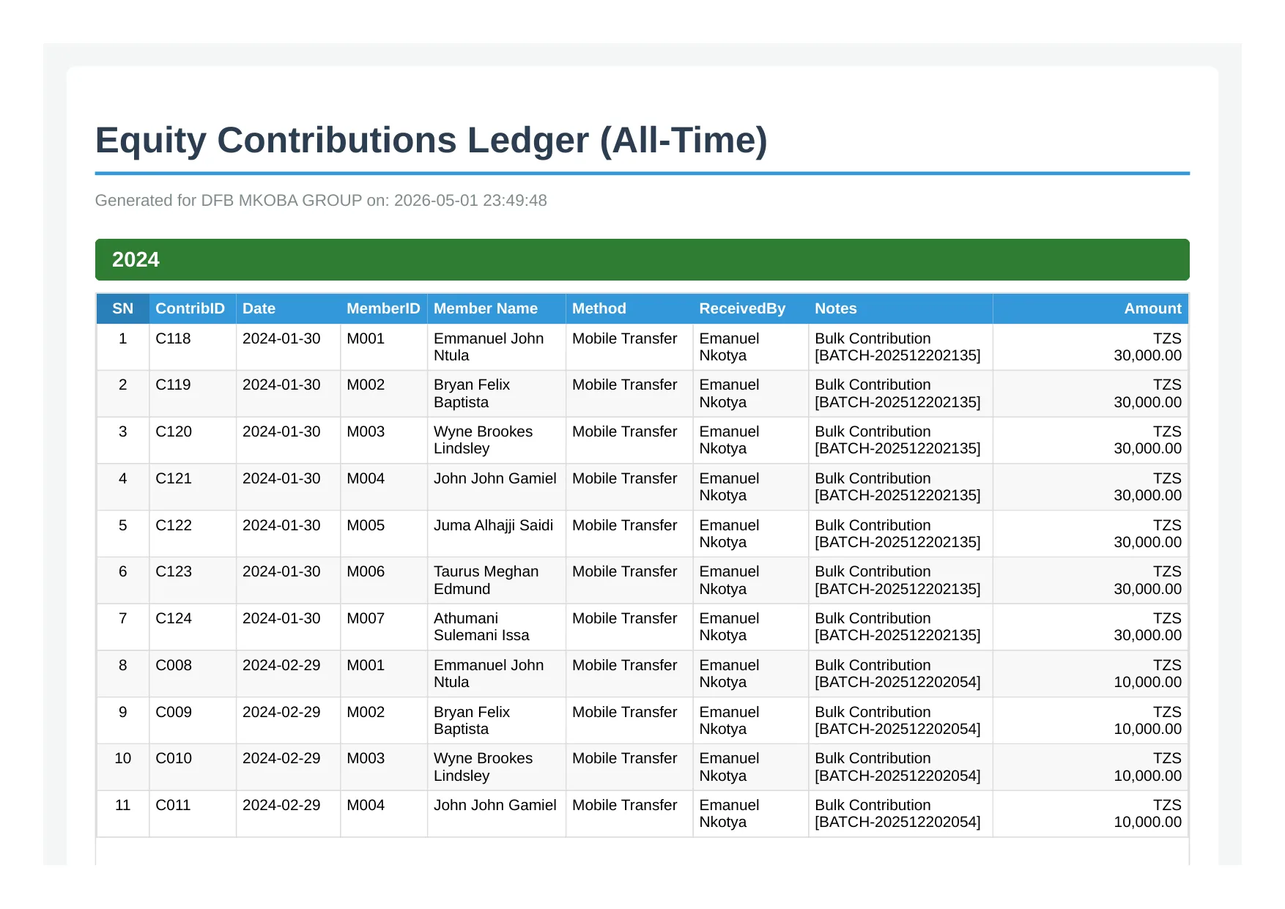Click date 2024-01-30 in row C118
The image size is (1285, 909).
(281, 338)
